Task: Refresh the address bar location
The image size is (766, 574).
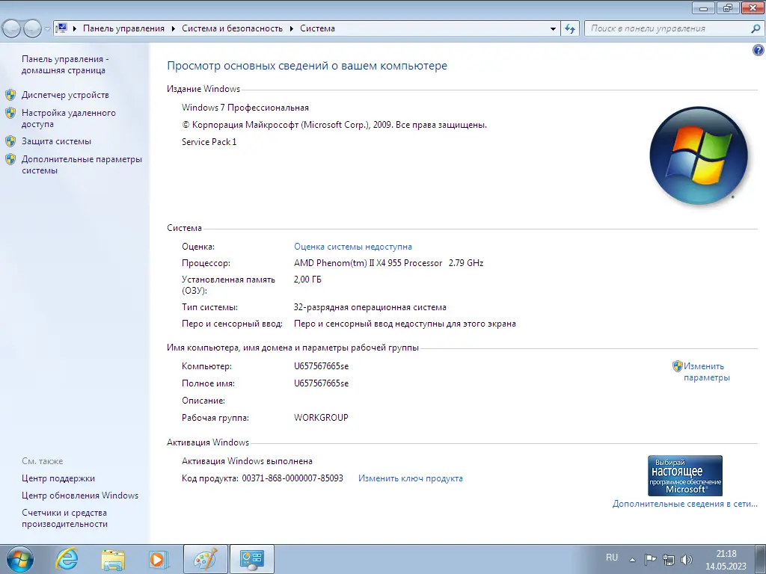Action: (569, 29)
